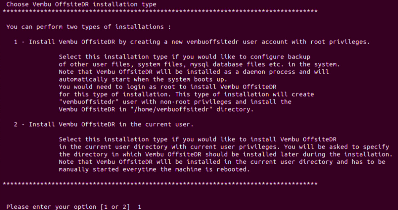Select option 2 heading "Install in the current user"

(104, 124)
